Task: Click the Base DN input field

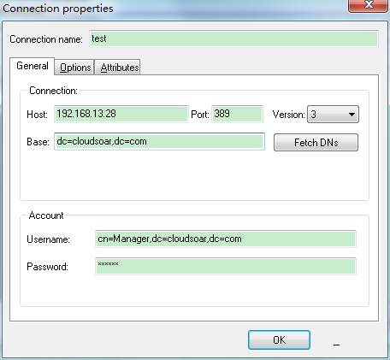Action: tap(159, 141)
